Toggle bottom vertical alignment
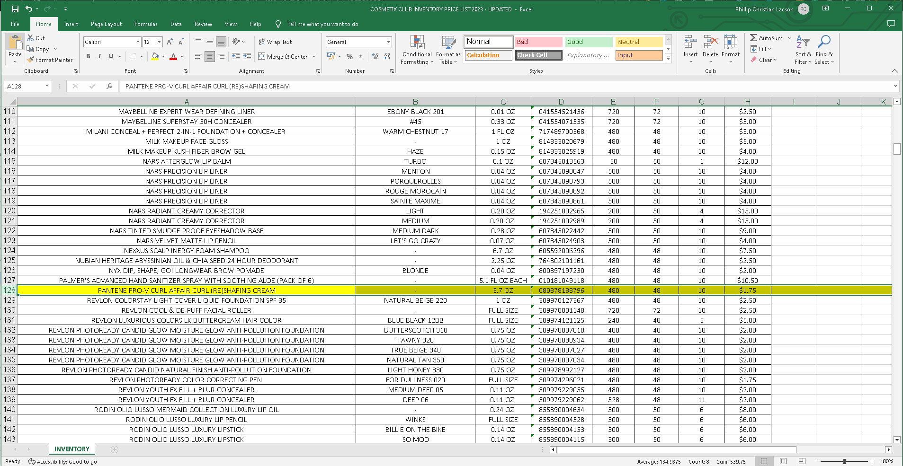 click(221, 42)
